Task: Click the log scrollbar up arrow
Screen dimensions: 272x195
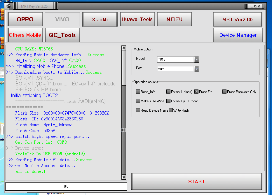Action: click(x=124, y=48)
